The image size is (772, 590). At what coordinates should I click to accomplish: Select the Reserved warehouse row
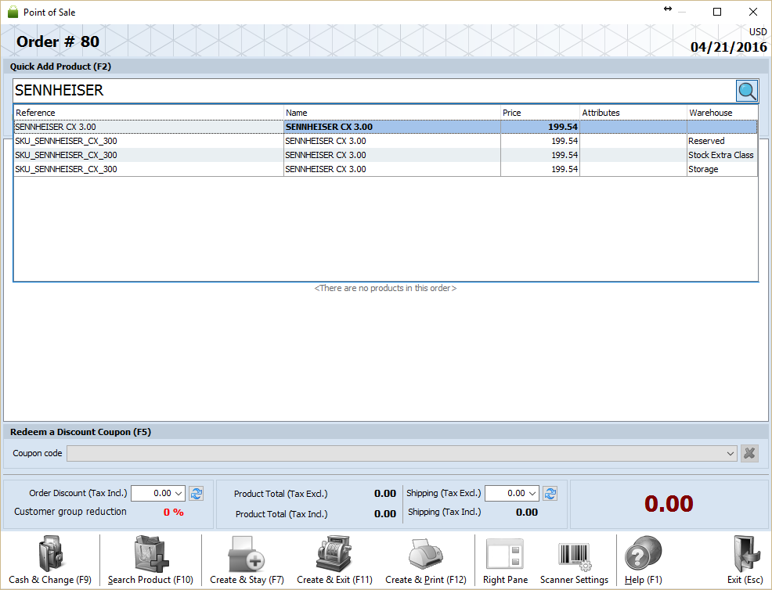(x=385, y=141)
